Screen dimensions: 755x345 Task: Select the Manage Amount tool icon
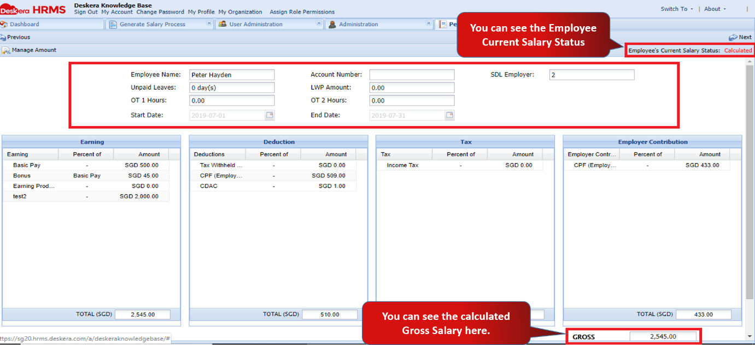coord(5,50)
